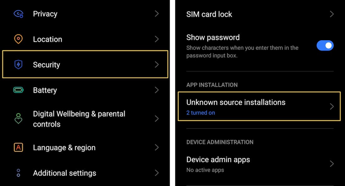Tap the '2 turned on' status text
Screen dimensions: 345x186
click(201, 113)
